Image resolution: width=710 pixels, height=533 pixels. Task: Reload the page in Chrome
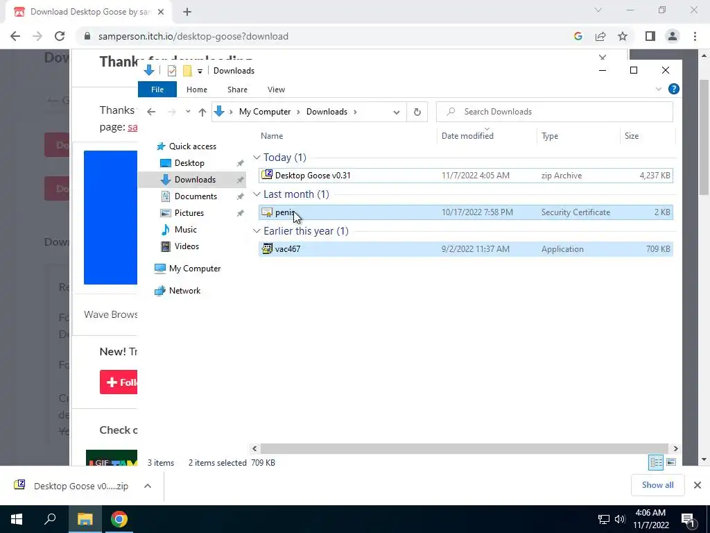[60, 36]
